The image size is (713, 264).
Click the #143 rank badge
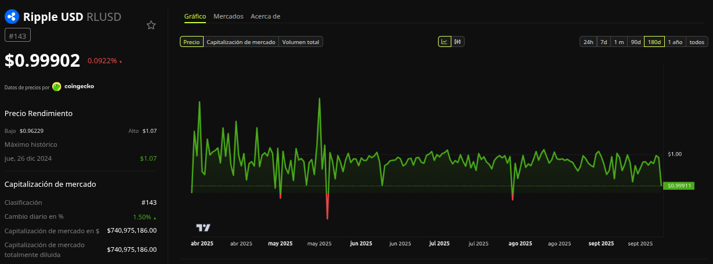tap(17, 36)
